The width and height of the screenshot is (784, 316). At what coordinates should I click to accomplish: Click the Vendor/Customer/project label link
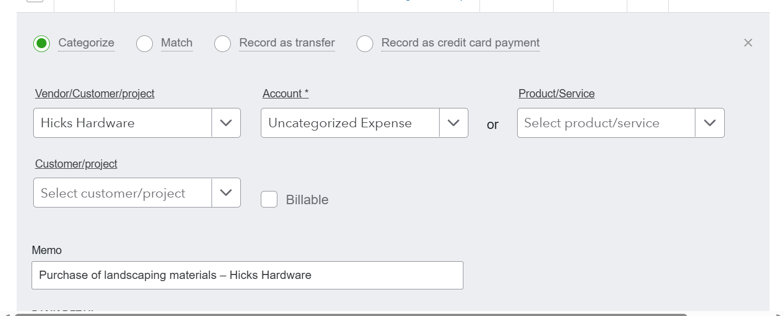[x=95, y=94]
